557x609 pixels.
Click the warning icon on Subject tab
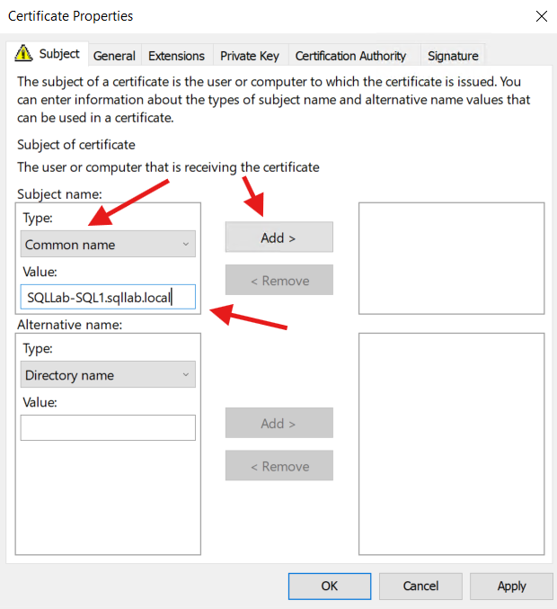pos(23,53)
